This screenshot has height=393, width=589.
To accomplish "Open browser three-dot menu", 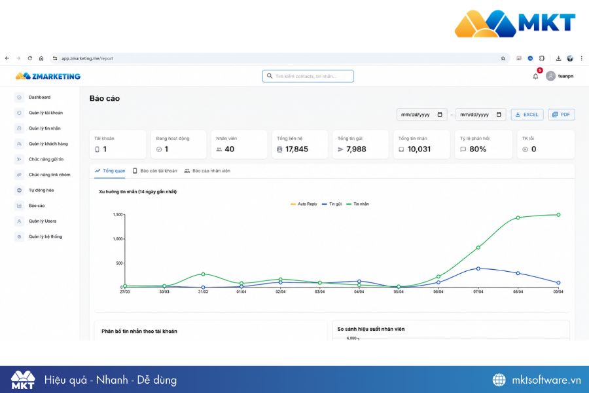I will click(582, 58).
